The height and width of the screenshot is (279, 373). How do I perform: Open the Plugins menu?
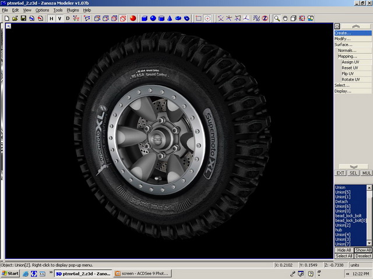73,10
